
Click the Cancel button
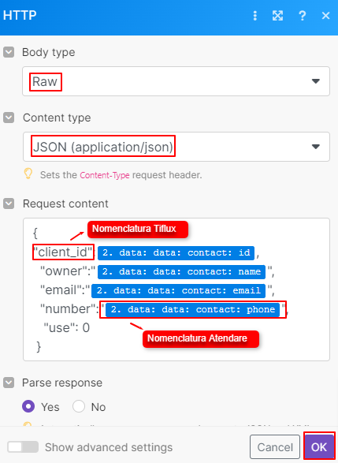coord(275,446)
